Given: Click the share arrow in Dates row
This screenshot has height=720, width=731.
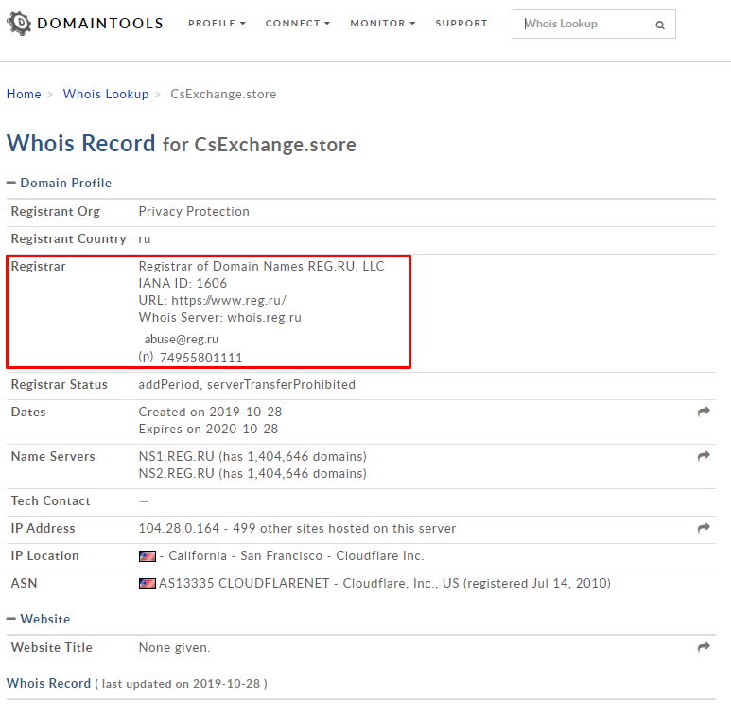Looking at the screenshot, I should [x=704, y=412].
